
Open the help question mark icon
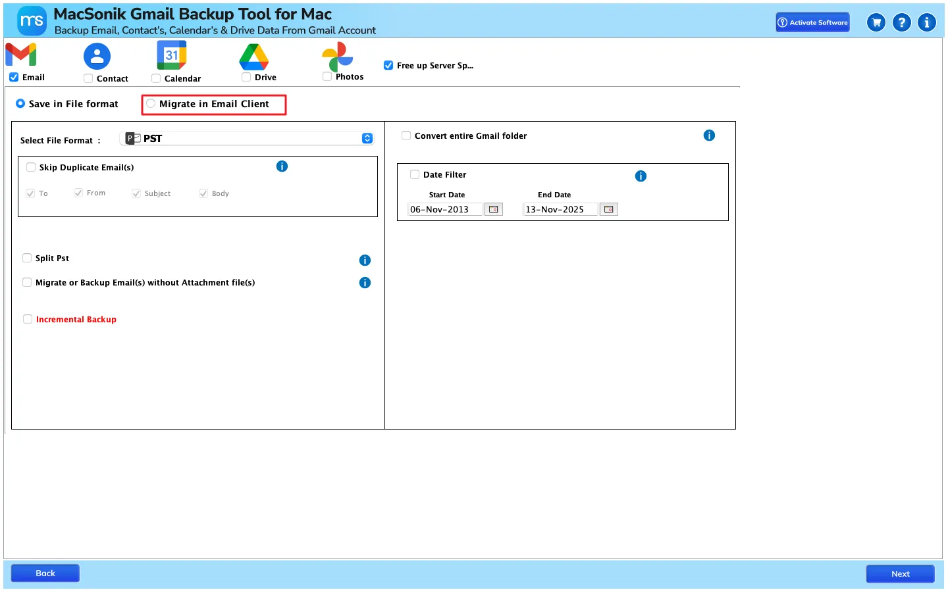point(902,22)
